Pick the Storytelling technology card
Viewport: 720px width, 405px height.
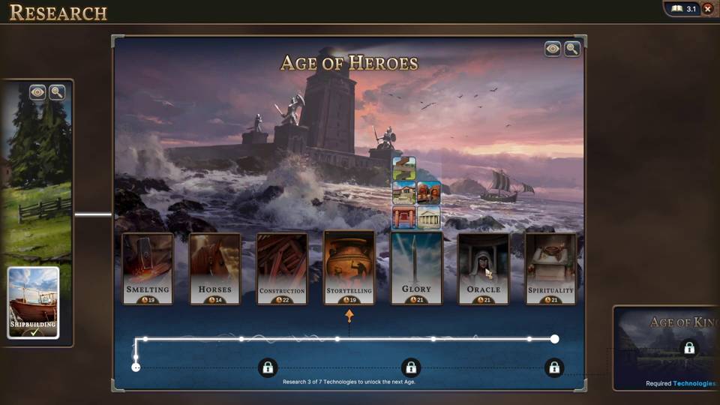pos(349,268)
